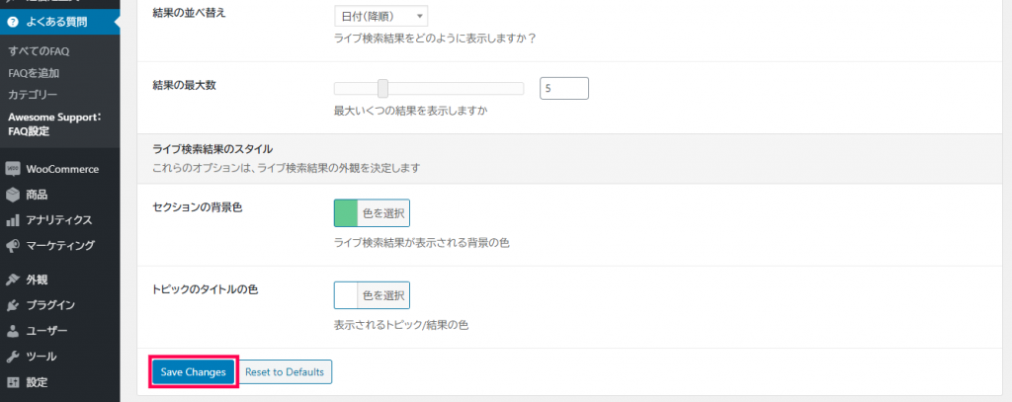Open FAQを追加 submenu item
The height and width of the screenshot is (402, 1012).
click(x=35, y=73)
